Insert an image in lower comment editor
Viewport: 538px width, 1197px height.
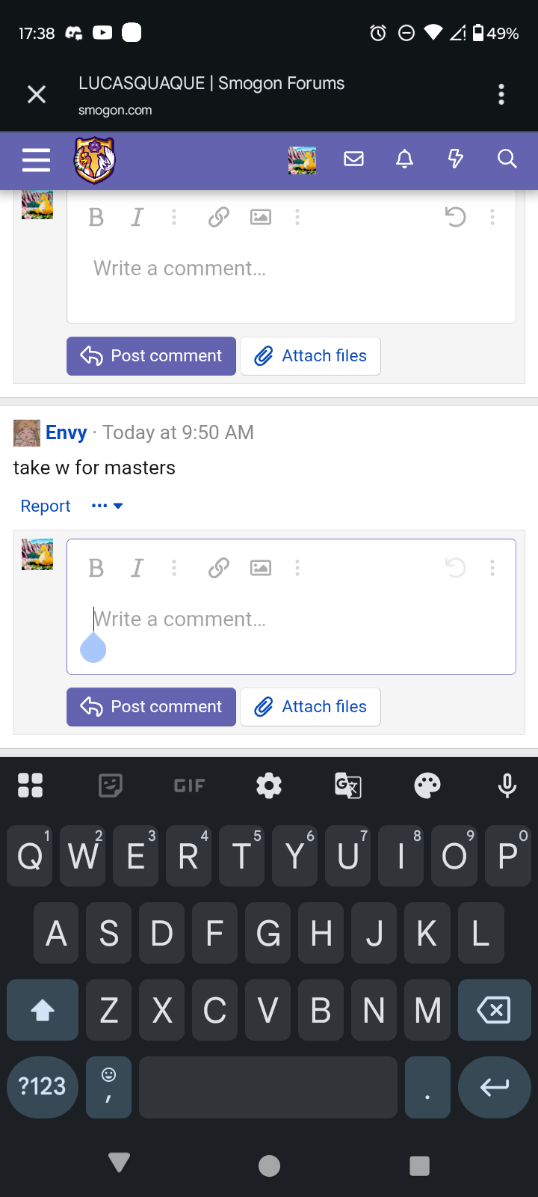[x=261, y=568]
